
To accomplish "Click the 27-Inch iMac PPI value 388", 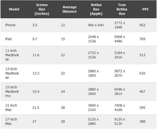I will [x=143, y=121].
